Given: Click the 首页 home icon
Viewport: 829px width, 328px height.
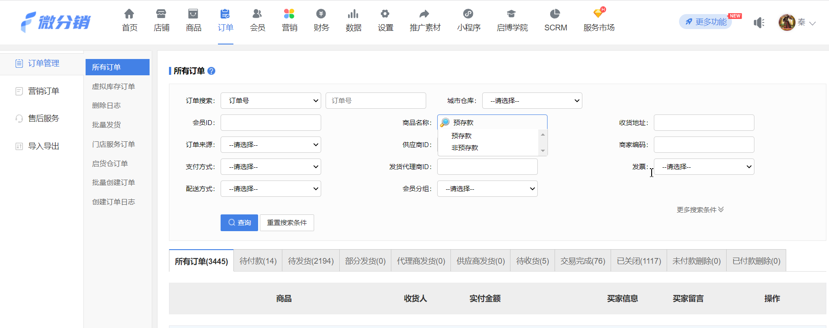Looking at the screenshot, I should (x=129, y=14).
